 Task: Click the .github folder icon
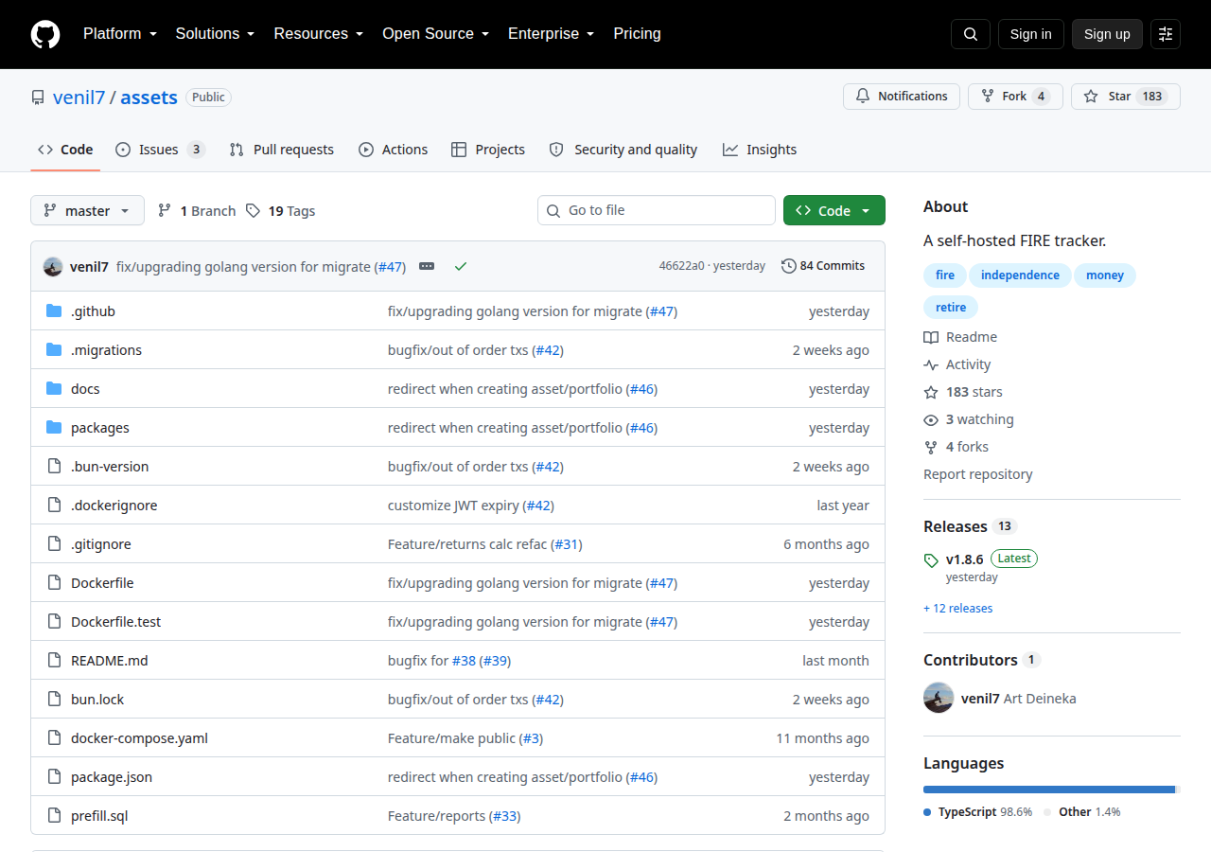tap(54, 311)
